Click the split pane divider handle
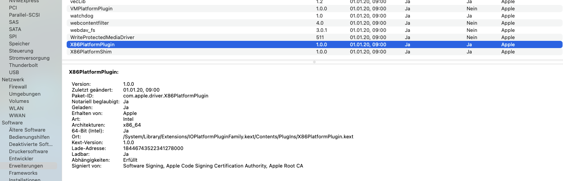This screenshot has width=563, height=181. pyautogui.click(x=314, y=62)
